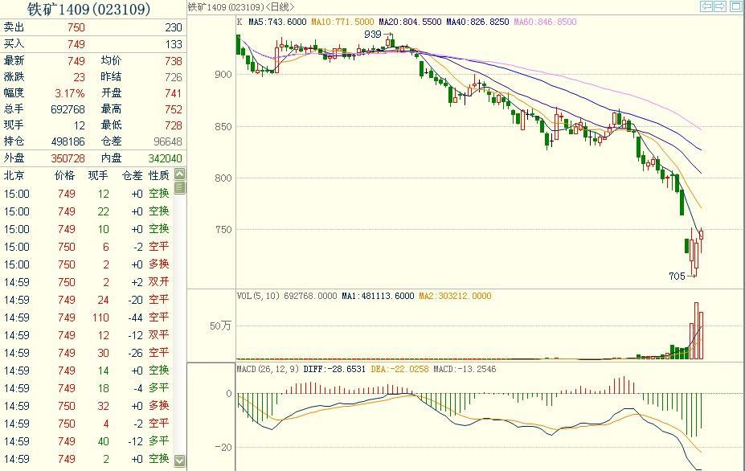Click the tallest red volume bar
745x471 pixels.
tap(694, 330)
